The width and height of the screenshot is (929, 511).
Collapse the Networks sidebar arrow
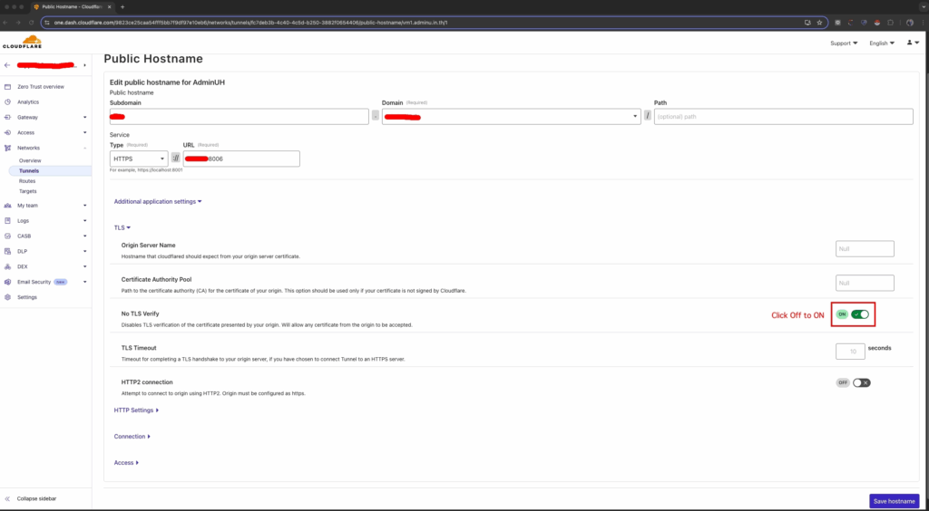(x=84, y=148)
